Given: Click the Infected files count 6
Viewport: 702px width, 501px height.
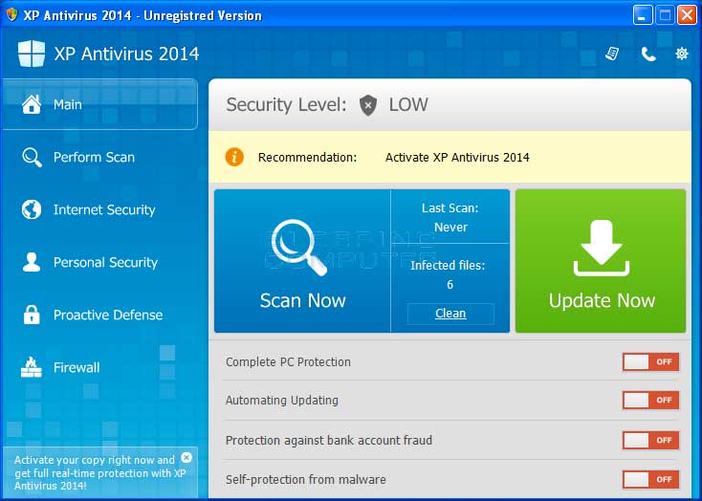Looking at the screenshot, I should point(450,284).
